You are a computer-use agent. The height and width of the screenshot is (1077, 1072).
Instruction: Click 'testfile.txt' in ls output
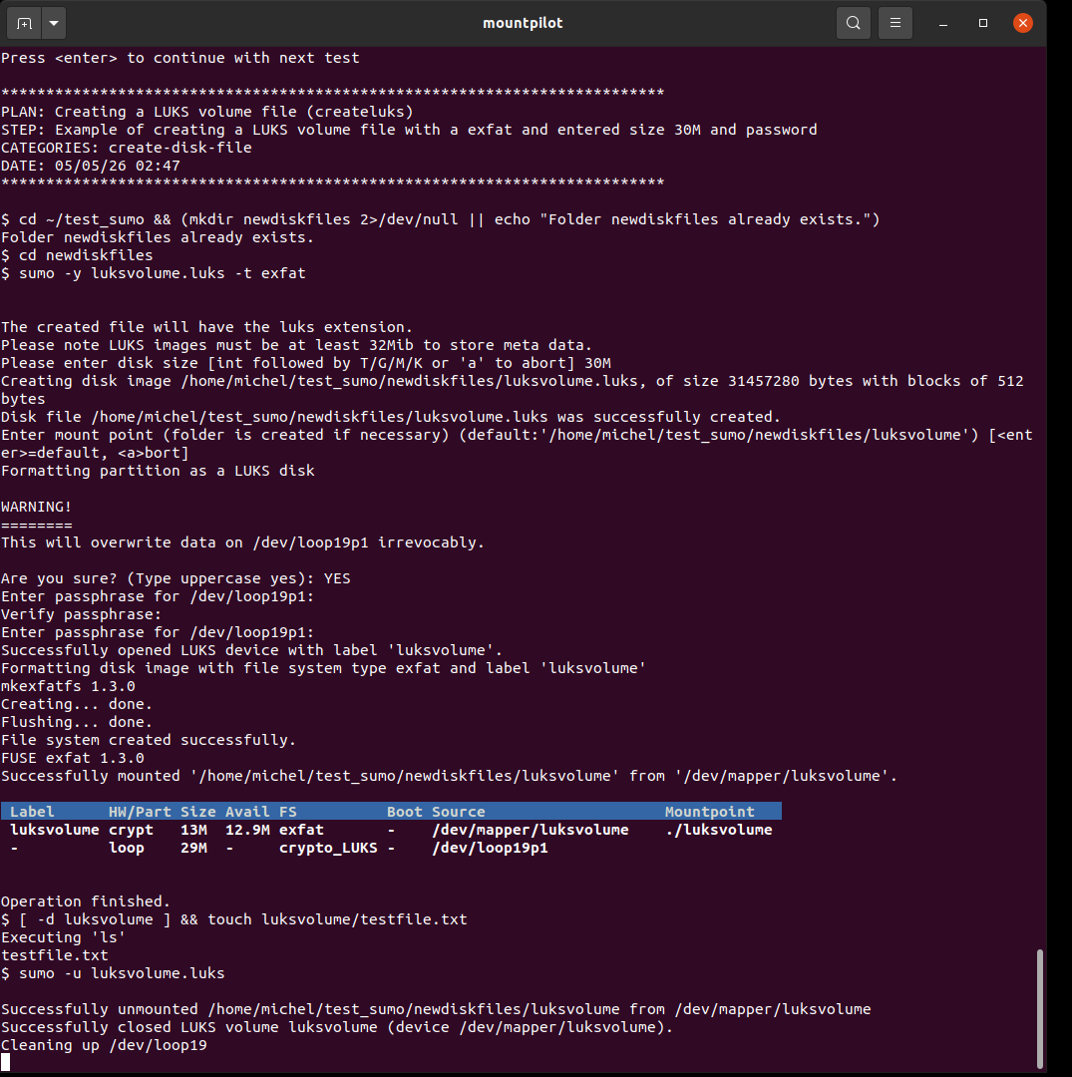point(54,955)
